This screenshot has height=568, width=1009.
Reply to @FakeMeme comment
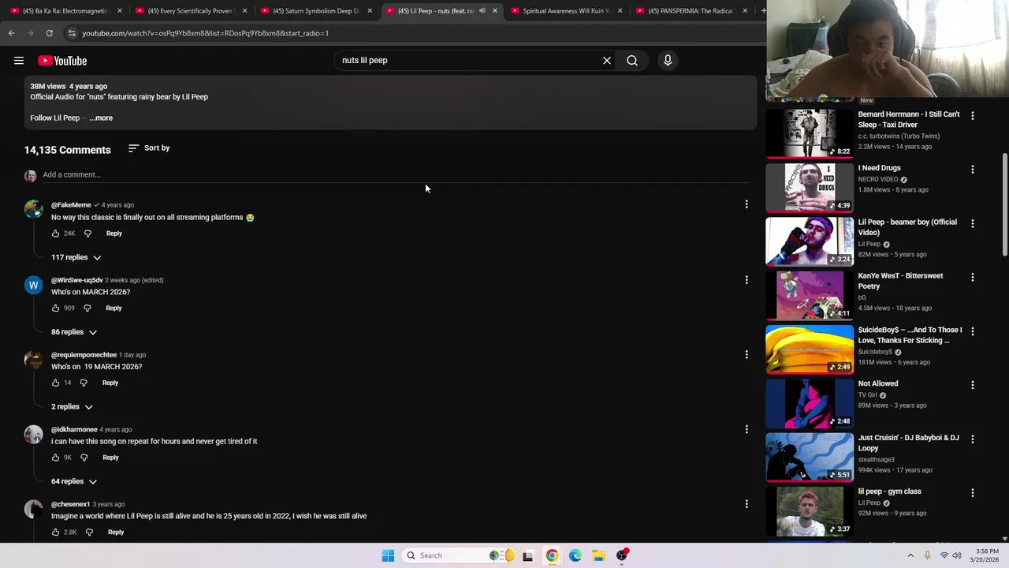point(114,234)
